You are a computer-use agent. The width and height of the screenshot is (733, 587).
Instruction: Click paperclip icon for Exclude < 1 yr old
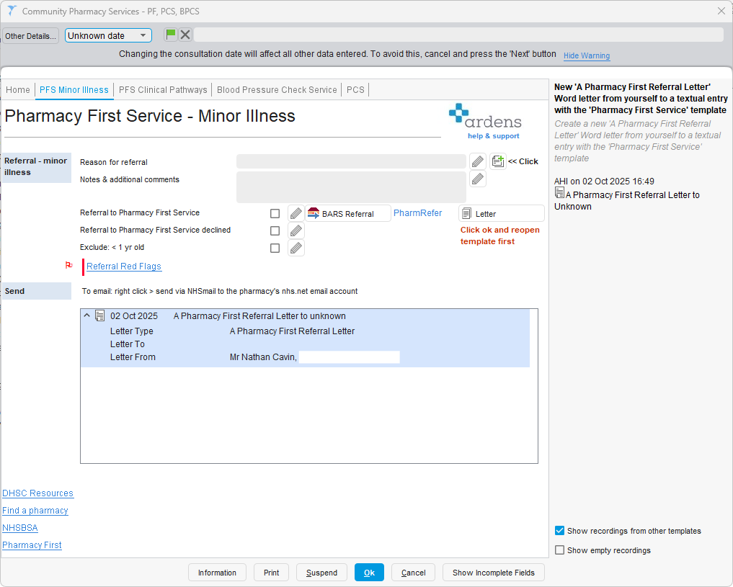coord(296,248)
